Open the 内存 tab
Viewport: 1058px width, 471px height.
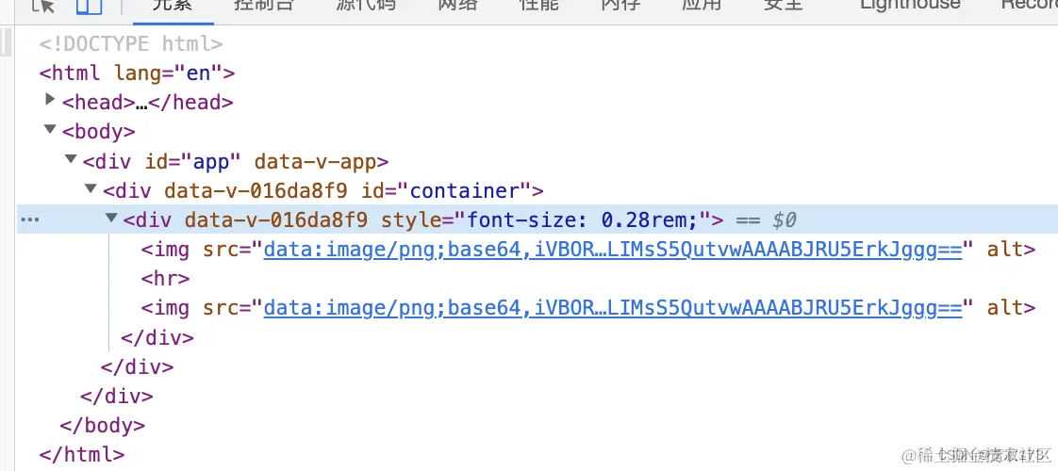(x=620, y=4)
